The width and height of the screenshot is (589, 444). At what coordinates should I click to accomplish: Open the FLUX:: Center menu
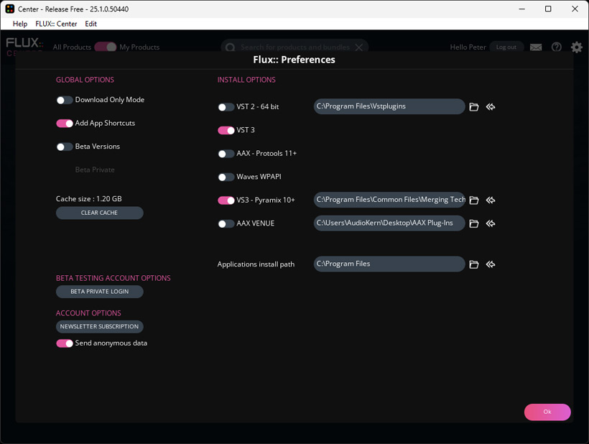[x=56, y=24]
